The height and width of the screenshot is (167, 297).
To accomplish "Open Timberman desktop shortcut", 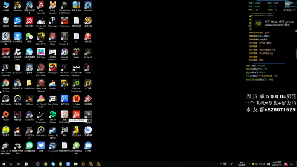I will click(x=64, y=22).
